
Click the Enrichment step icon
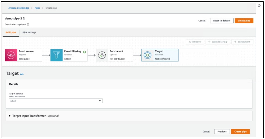click(x=102, y=55)
